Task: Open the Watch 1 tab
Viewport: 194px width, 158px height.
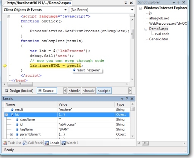Action: click(x=70, y=143)
